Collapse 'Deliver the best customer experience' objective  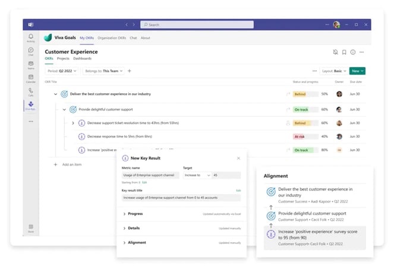56,94
